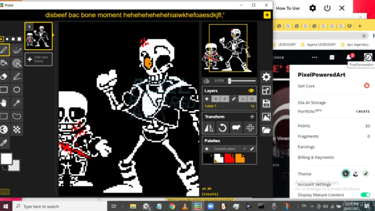
Task: Expand Transform panel with plus icon
Action: 252,116
